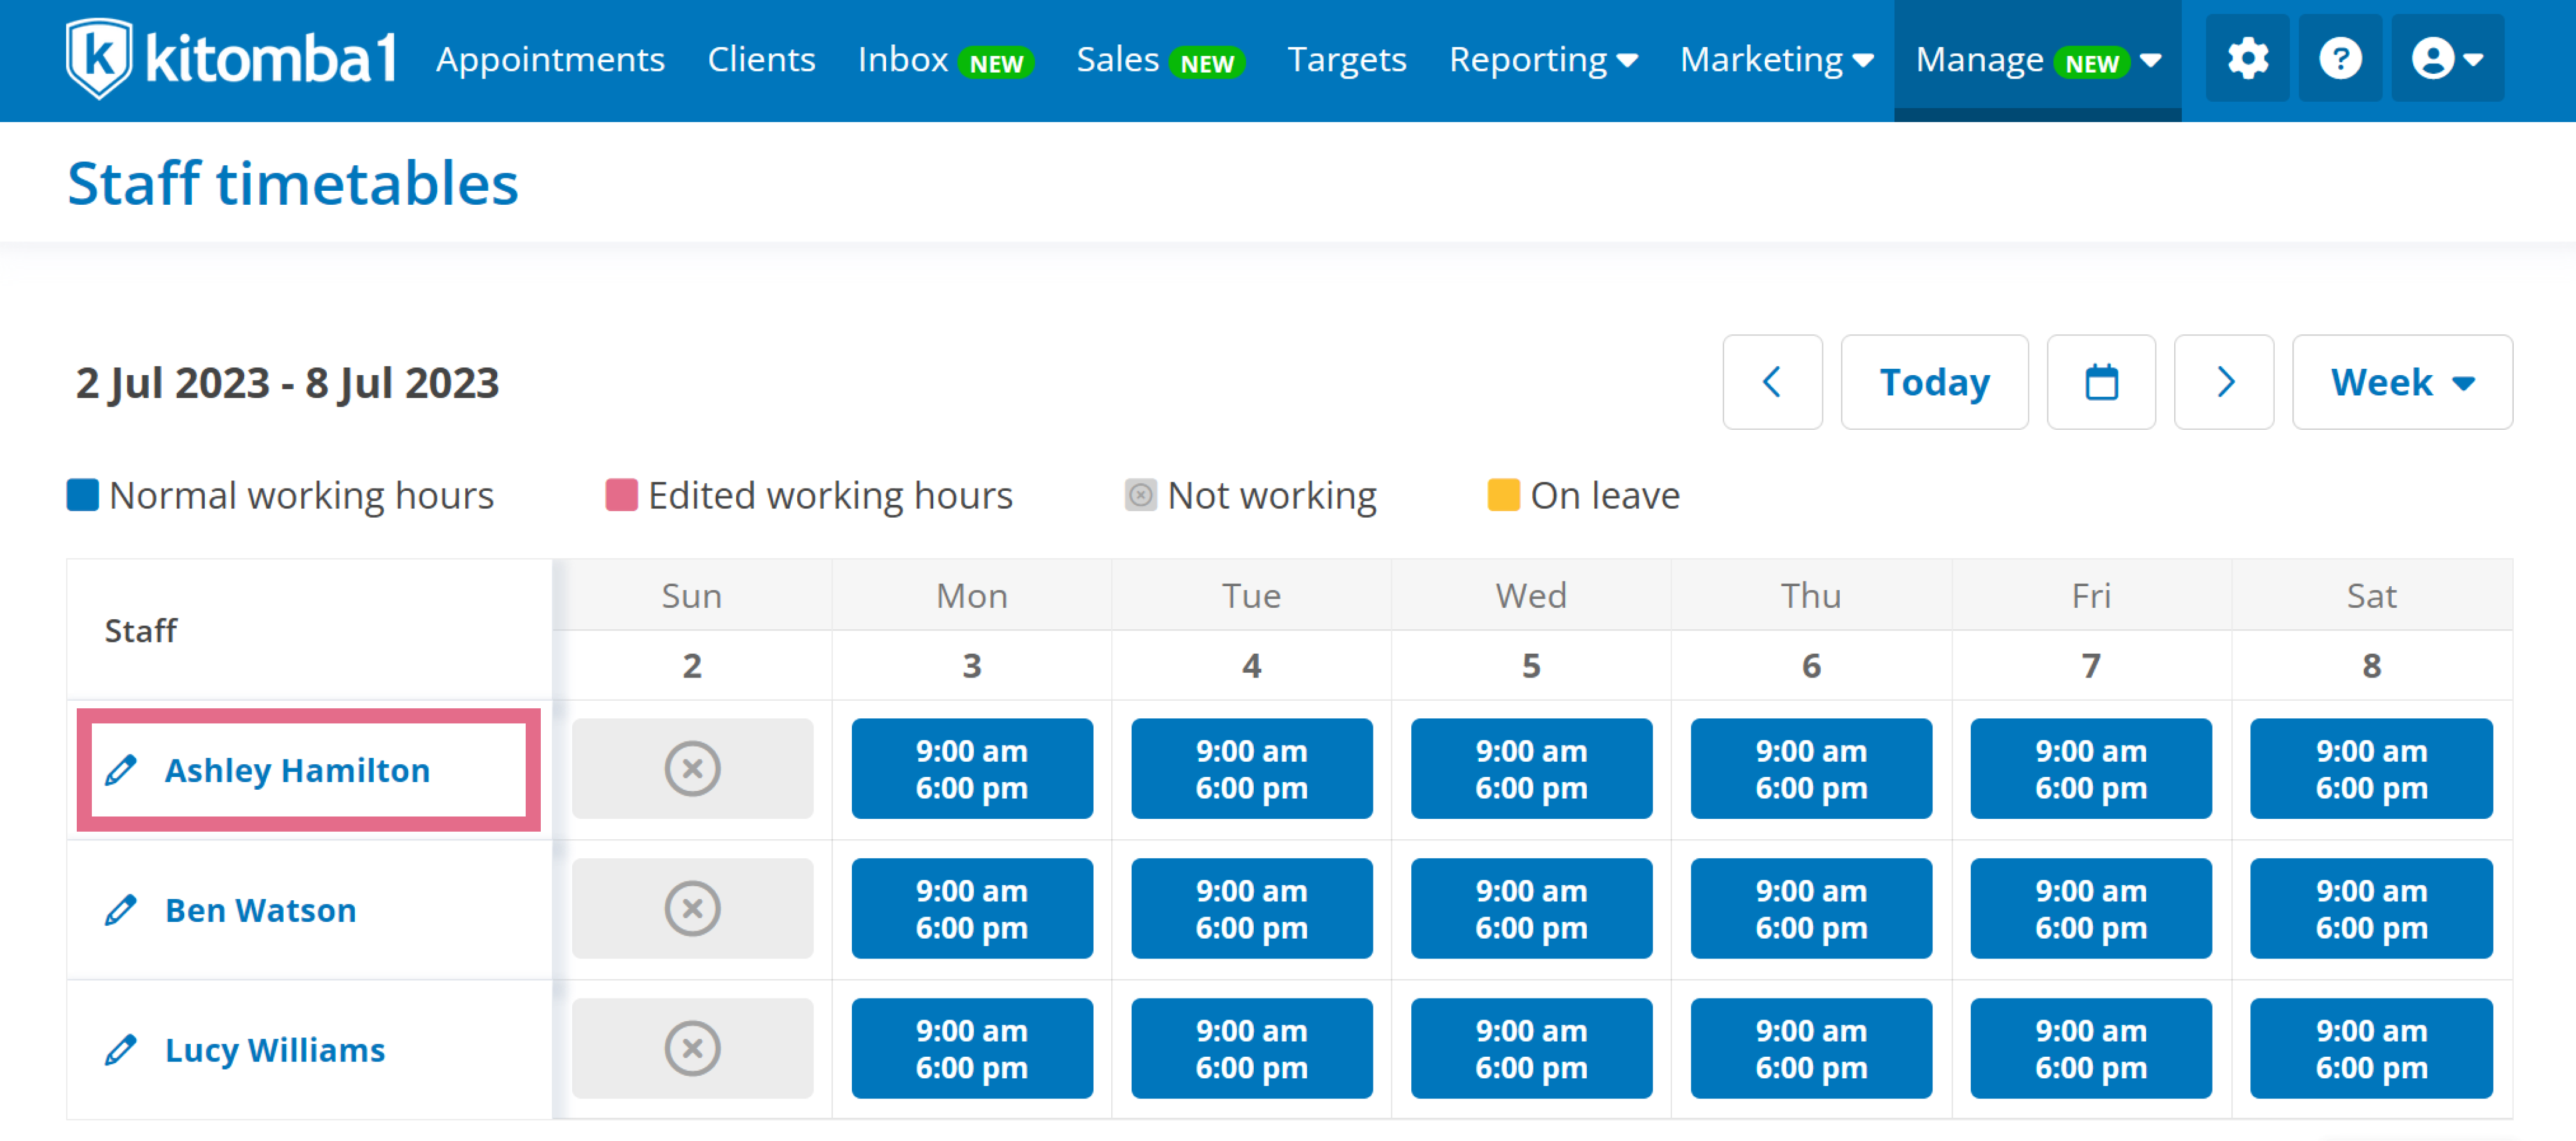Screen dimensions: 2576x1141
Task: Click the pencil icon beside Ben Watson
Action: 121,910
